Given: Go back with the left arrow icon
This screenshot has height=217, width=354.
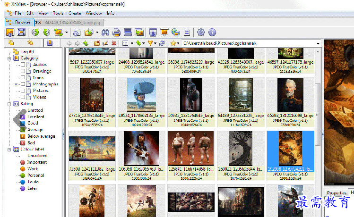Looking at the screenshot, I should click(69, 43).
